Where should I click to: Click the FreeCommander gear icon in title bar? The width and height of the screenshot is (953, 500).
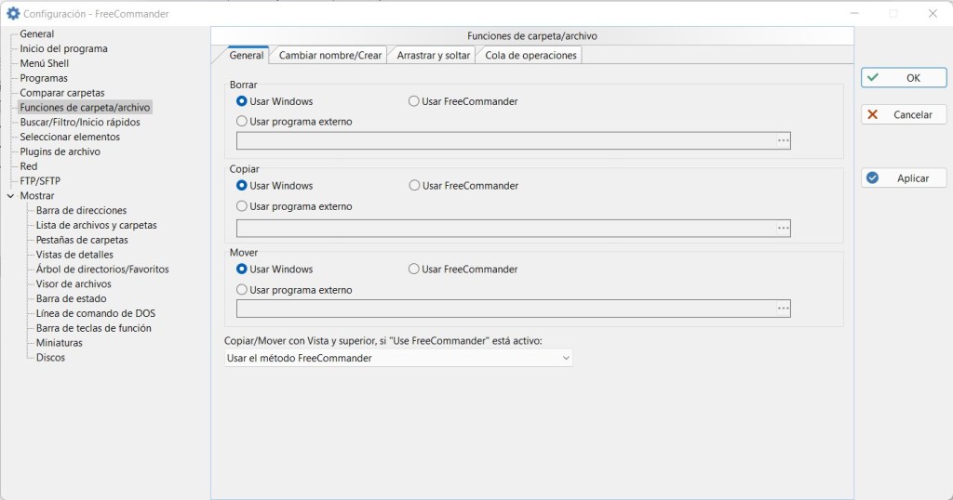point(13,14)
